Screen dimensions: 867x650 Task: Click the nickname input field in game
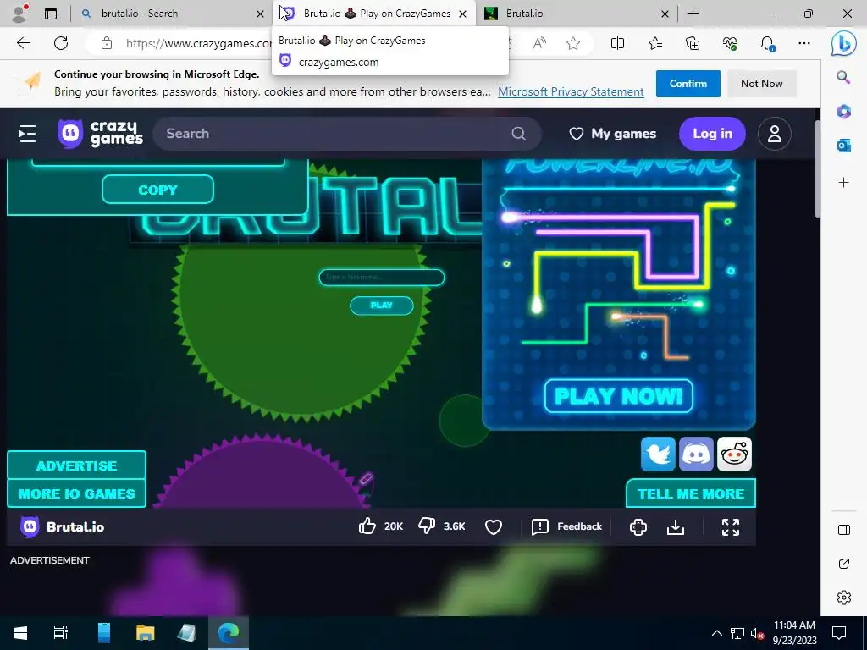[x=382, y=277]
